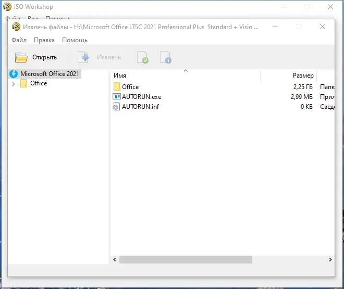
Task: Select the AUTORUN.exe file icon
Action: pos(117,97)
